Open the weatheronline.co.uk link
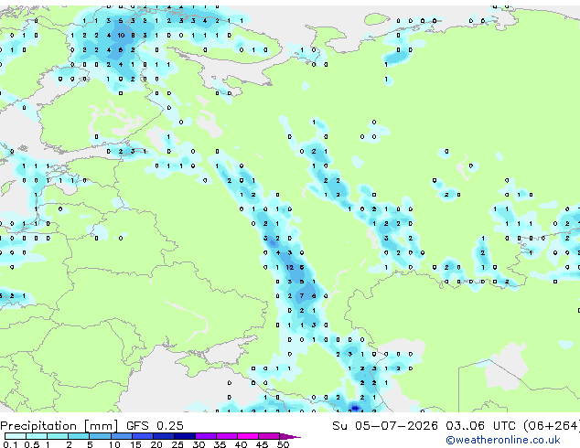The height and width of the screenshot is (448, 580). click(503, 440)
